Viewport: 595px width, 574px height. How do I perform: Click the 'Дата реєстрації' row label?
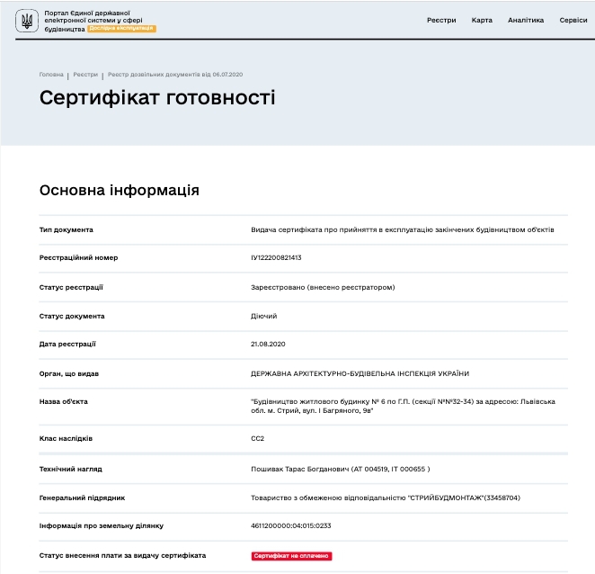click(67, 344)
